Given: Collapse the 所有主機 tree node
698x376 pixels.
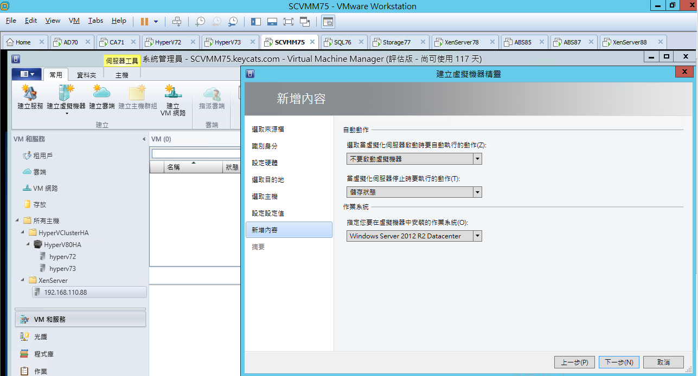Looking at the screenshot, I should pos(18,221).
